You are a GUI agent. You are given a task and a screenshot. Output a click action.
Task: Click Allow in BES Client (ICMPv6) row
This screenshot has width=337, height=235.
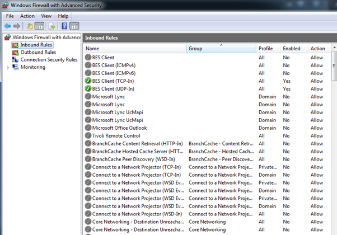coord(317,73)
